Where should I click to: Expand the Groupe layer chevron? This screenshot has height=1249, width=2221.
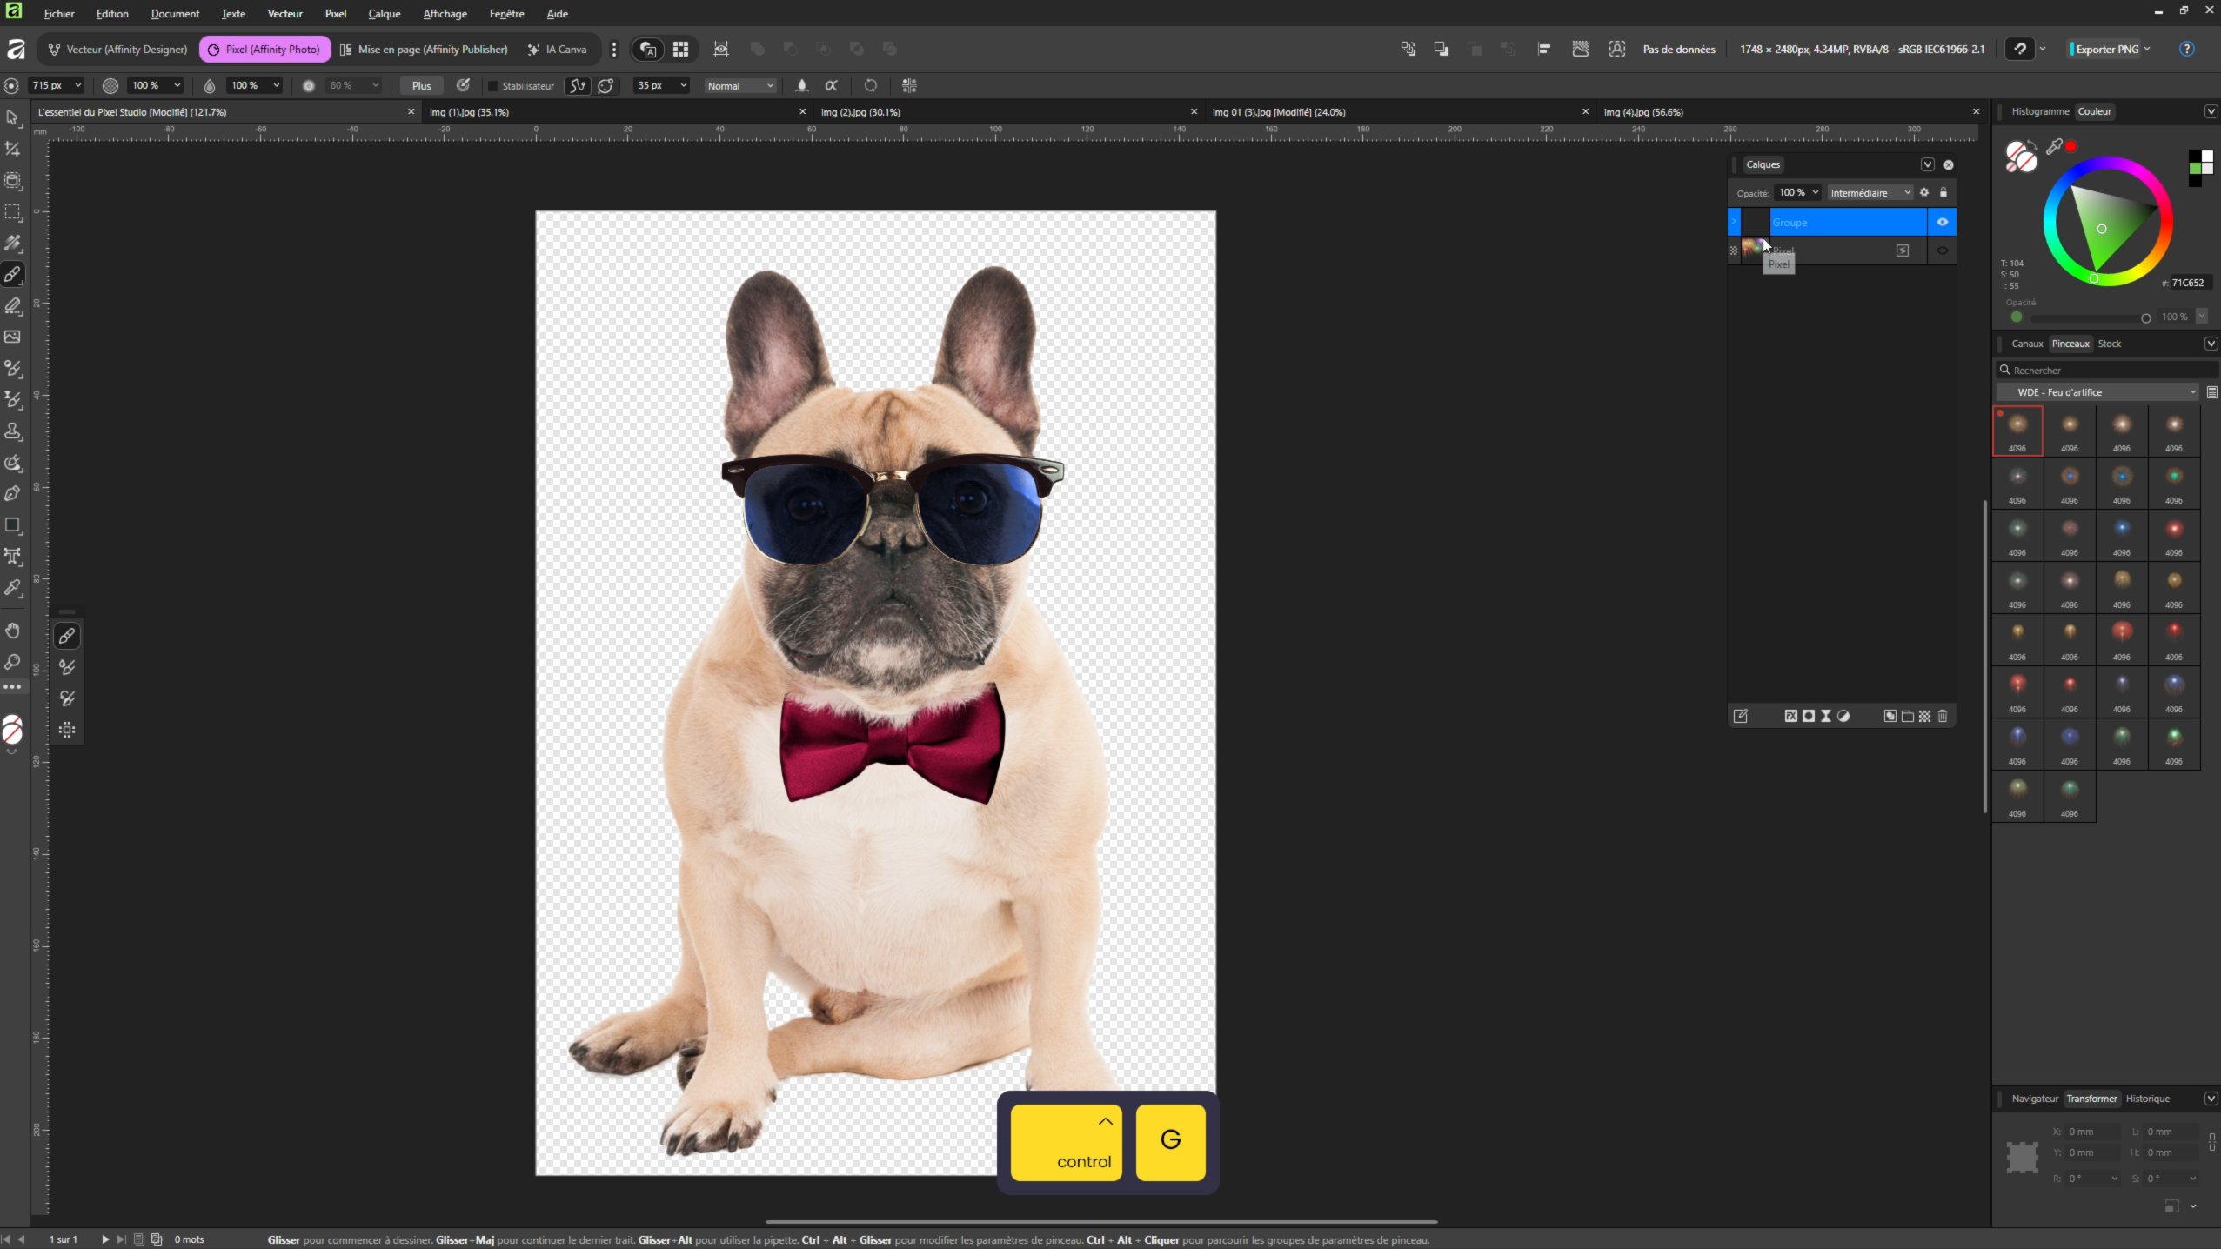pyautogui.click(x=1734, y=222)
